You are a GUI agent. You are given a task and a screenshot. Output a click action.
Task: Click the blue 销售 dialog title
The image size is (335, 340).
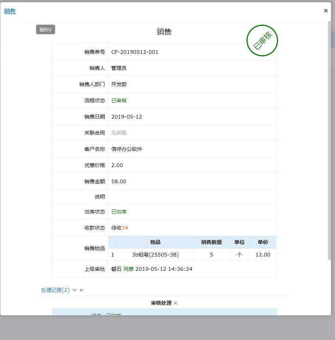coord(10,11)
